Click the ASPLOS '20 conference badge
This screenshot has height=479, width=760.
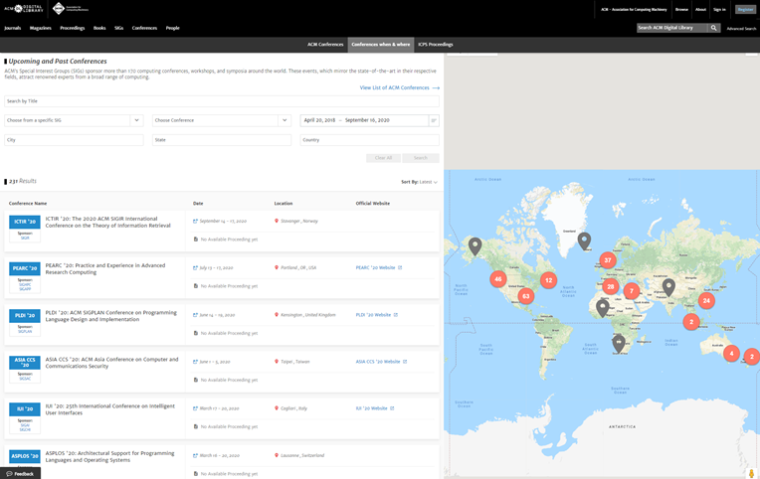[x=25, y=456]
